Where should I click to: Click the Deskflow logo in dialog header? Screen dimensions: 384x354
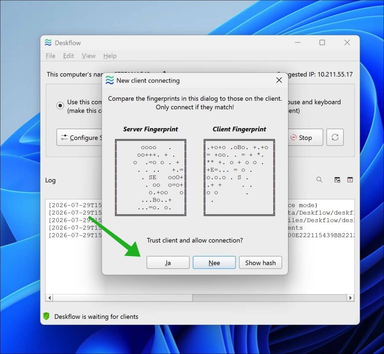109,80
